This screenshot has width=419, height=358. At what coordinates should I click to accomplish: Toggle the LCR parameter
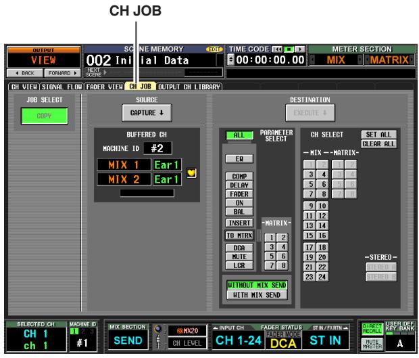click(239, 265)
